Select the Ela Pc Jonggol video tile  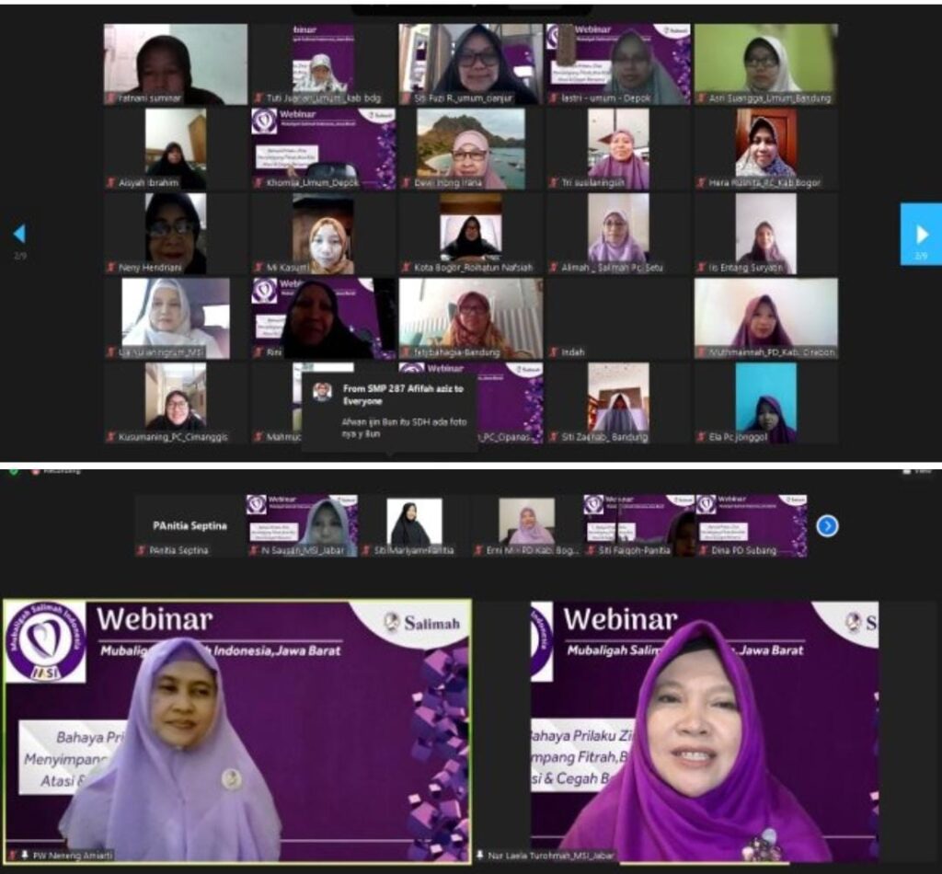click(x=765, y=402)
